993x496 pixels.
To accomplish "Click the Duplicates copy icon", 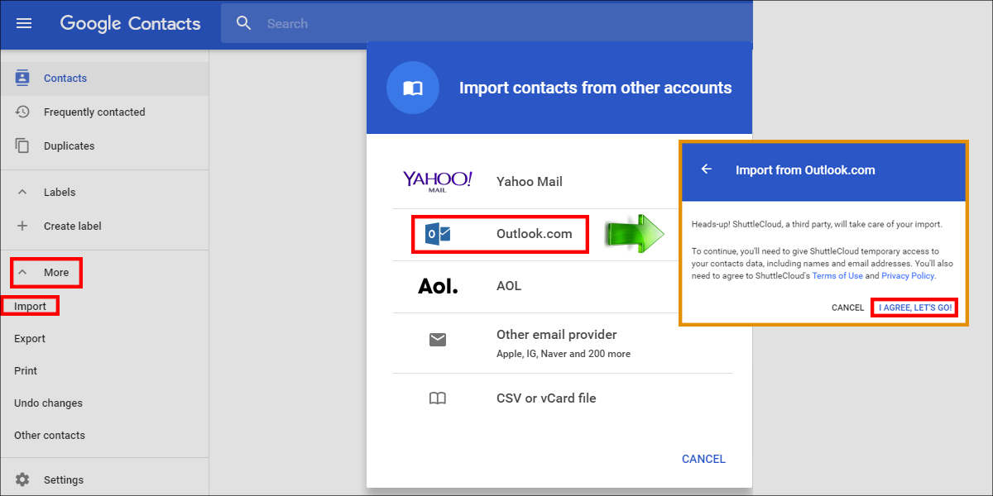I will tap(22, 145).
